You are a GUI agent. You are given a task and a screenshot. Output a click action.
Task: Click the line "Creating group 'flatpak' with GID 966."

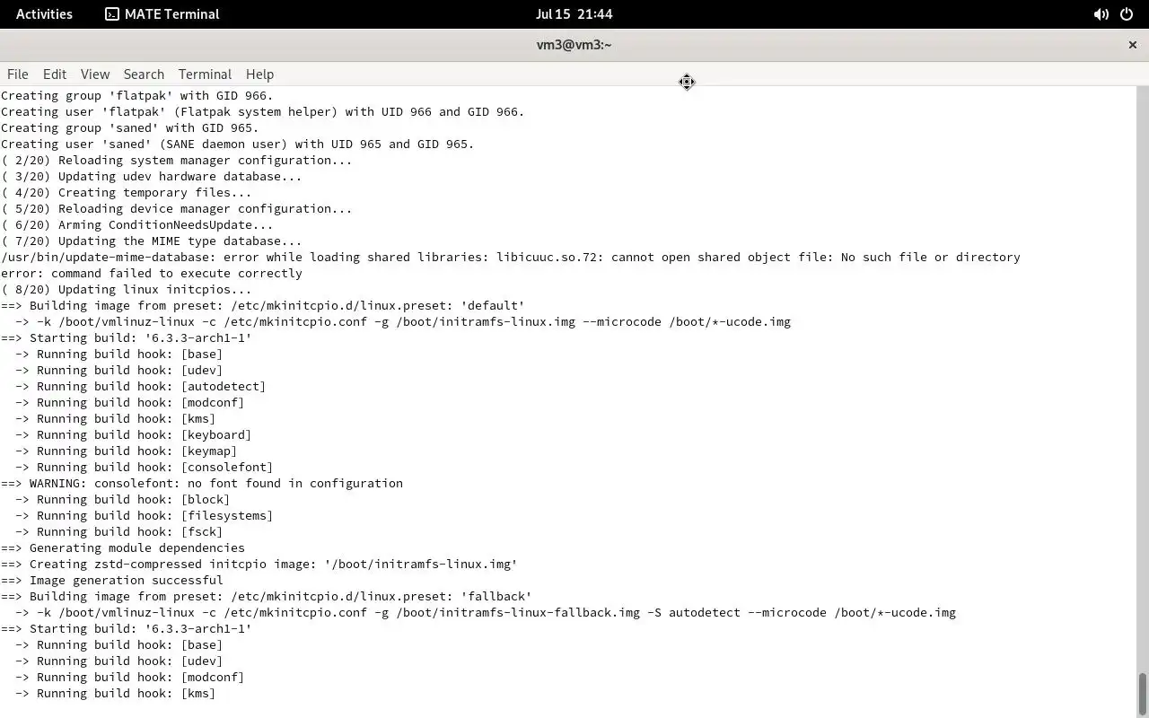click(x=137, y=95)
